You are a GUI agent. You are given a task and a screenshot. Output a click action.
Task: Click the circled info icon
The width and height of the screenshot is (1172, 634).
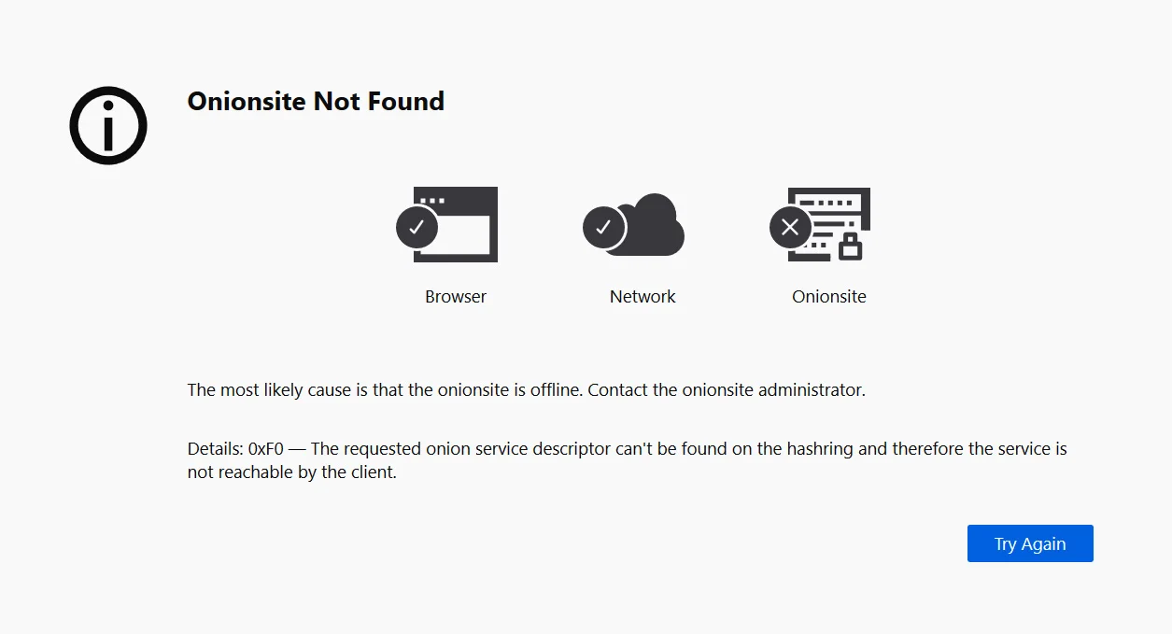pyautogui.click(x=108, y=125)
